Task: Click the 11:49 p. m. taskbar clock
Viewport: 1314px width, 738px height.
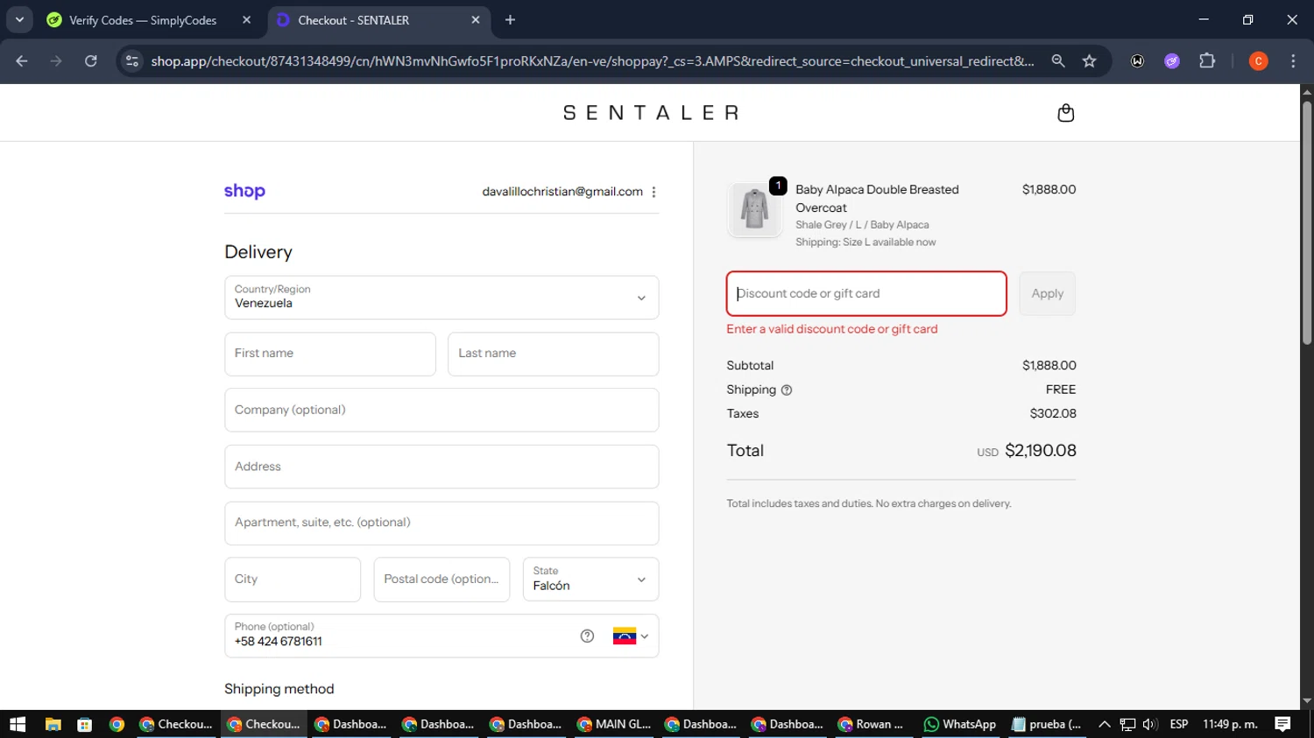Action: [1230, 724]
